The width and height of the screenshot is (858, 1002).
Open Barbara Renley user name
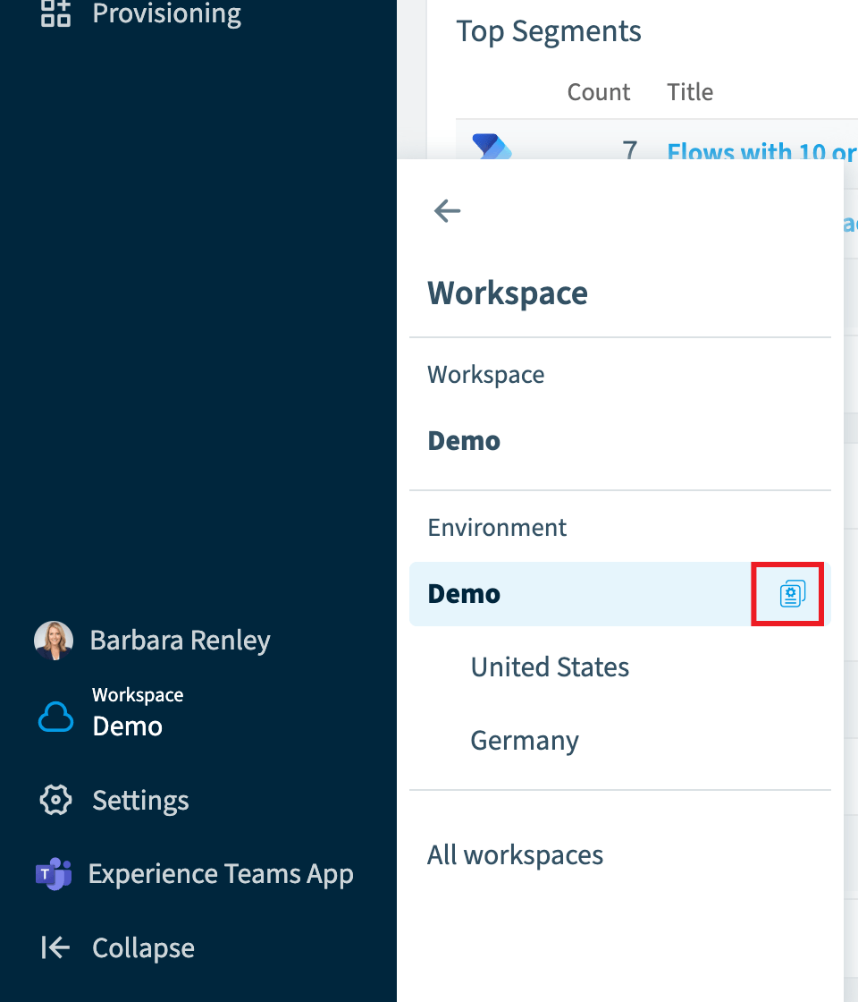[180, 641]
